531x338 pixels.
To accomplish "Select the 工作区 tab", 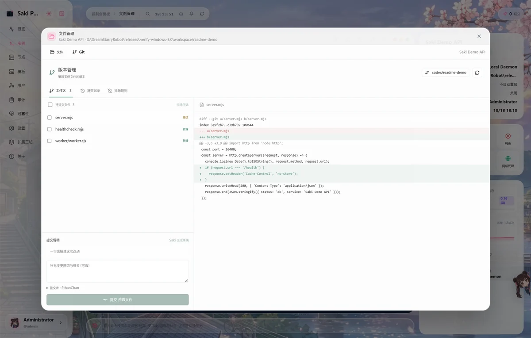I will coord(61,91).
